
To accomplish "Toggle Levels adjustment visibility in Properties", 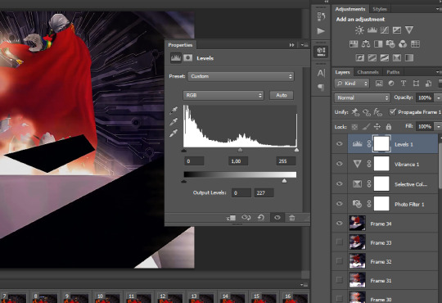I will [277, 218].
